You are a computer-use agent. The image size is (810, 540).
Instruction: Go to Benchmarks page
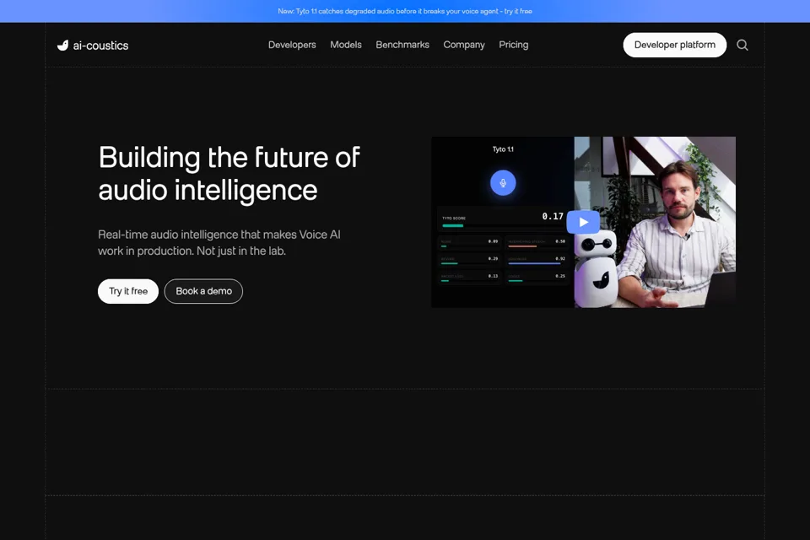click(402, 45)
